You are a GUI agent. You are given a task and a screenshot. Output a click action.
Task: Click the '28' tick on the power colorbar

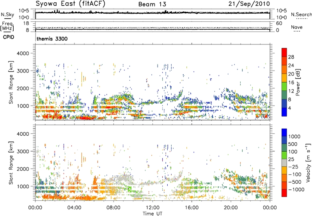coord(291,57)
